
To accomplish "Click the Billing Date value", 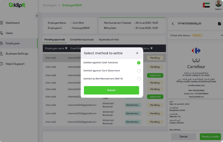I will [147, 28].
